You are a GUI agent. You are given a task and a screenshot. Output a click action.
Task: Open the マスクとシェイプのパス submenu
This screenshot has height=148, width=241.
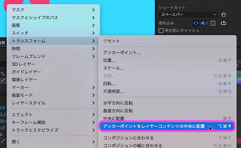click(53, 18)
